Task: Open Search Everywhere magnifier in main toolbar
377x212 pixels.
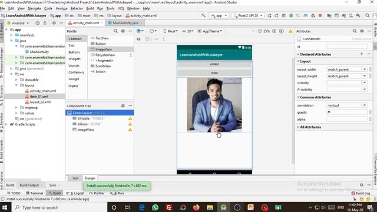Action: [x=367, y=15]
